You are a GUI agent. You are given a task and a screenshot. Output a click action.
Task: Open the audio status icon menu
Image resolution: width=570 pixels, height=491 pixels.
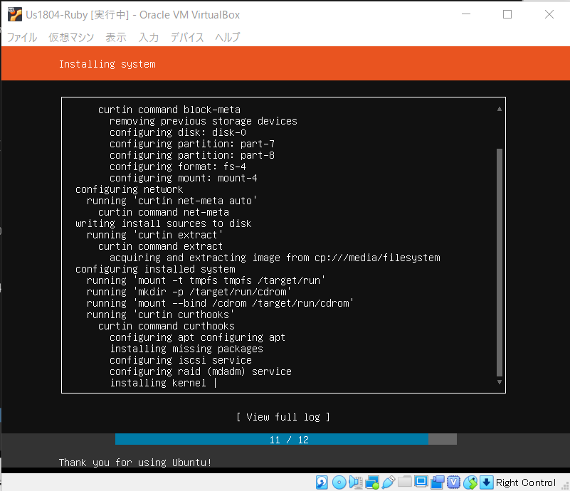point(356,482)
